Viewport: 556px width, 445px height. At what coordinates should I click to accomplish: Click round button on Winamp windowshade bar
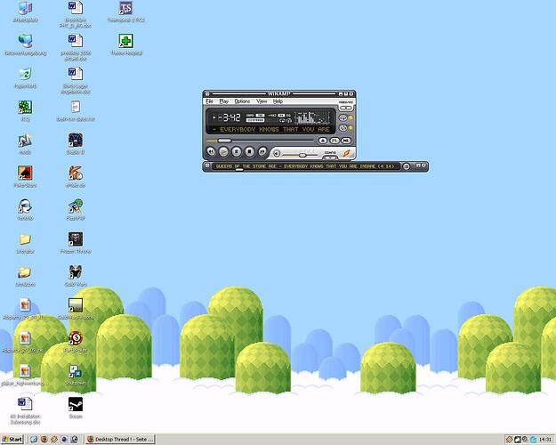(407, 166)
